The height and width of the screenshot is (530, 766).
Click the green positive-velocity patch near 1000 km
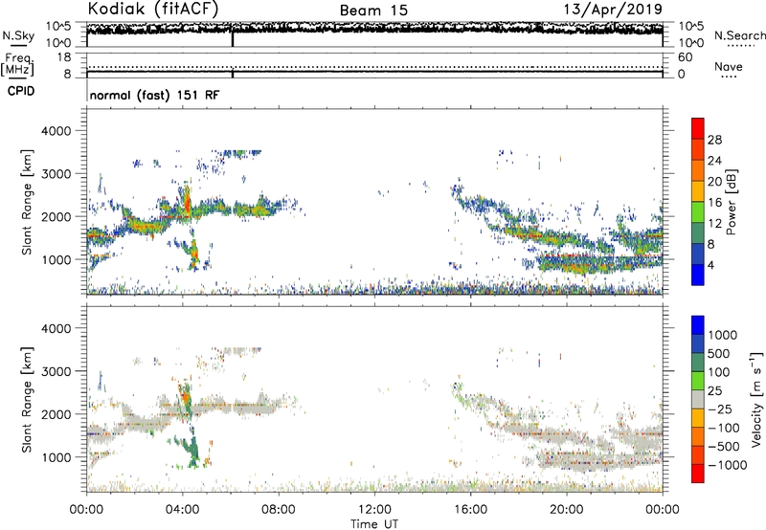coord(191,448)
